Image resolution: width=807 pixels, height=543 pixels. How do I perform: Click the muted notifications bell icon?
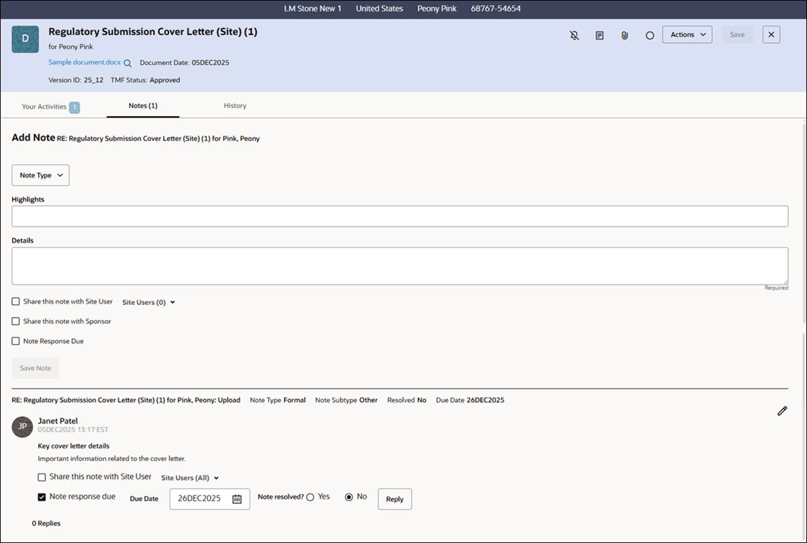pyautogui.click(x=574, y=34)
